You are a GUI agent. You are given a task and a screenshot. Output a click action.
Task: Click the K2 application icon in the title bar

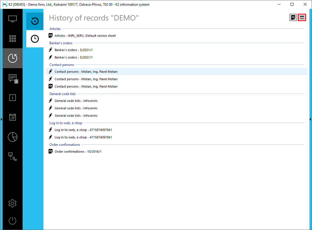click(5, 4)
